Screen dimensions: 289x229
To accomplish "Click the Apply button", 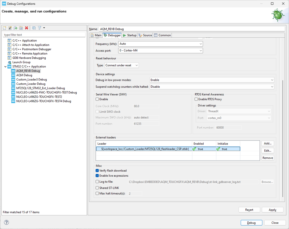I will [x=273, y=210].
